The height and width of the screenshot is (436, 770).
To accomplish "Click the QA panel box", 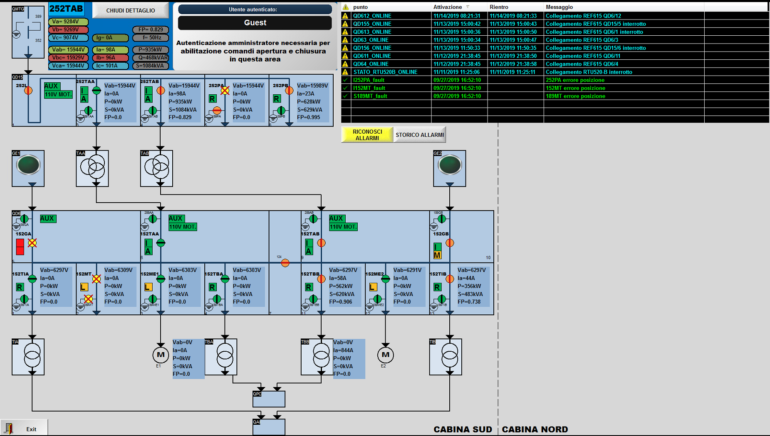I will click(x=269, y=427).
